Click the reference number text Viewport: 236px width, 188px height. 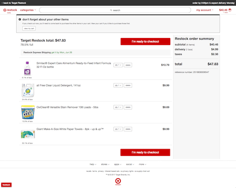click(192, 72)
